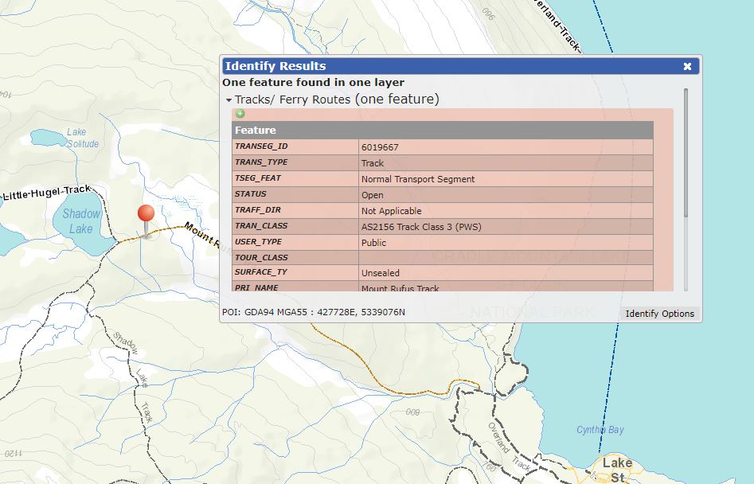Screen dimensions: 754x484
Task: Select the STATUS row value Open
Action: click(x=372, y=195)
